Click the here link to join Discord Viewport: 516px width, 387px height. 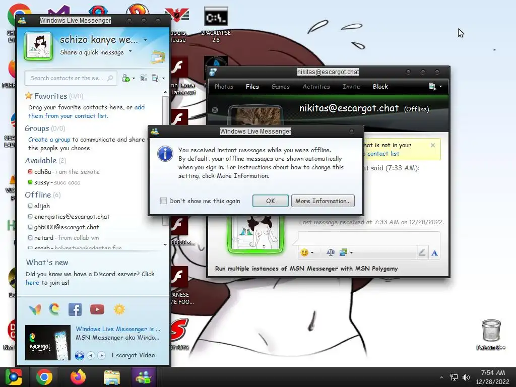click(32, 282)
